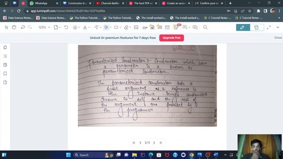
Task: Close the premium features banner
Action: coord(278,38)
